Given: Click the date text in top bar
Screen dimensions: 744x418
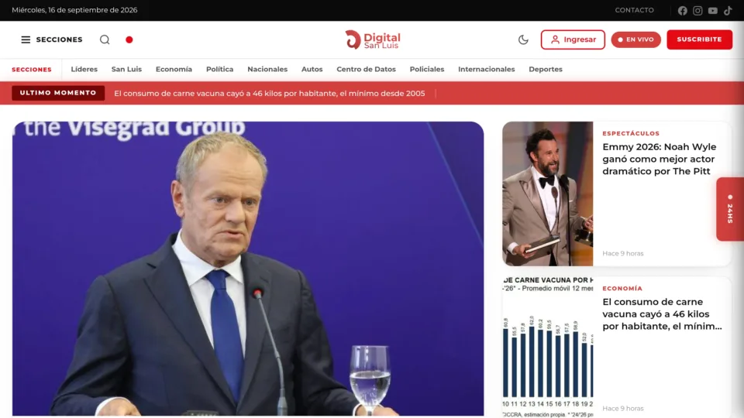Looking at the screenshot, I should pyautogui.click(x=74, y=10).
